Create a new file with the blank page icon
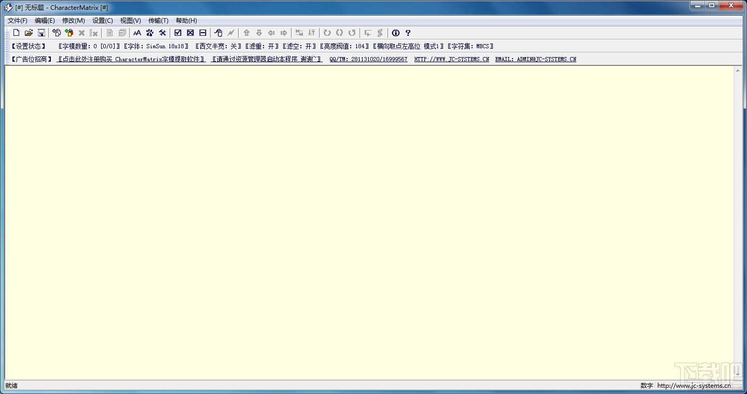 click(16, 33)
